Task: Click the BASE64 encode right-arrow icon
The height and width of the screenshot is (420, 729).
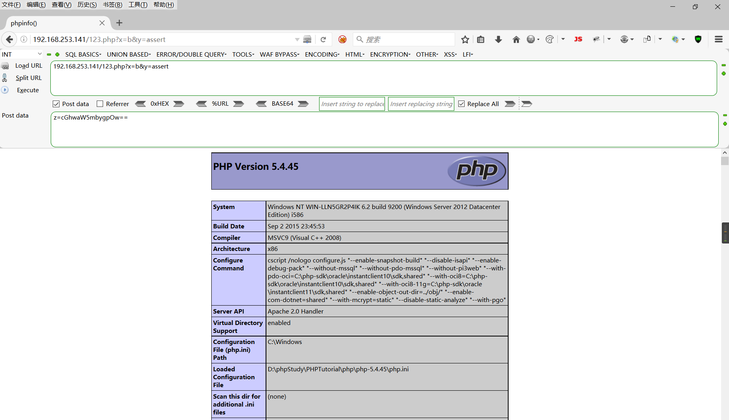Action: (x=302, y=104)
